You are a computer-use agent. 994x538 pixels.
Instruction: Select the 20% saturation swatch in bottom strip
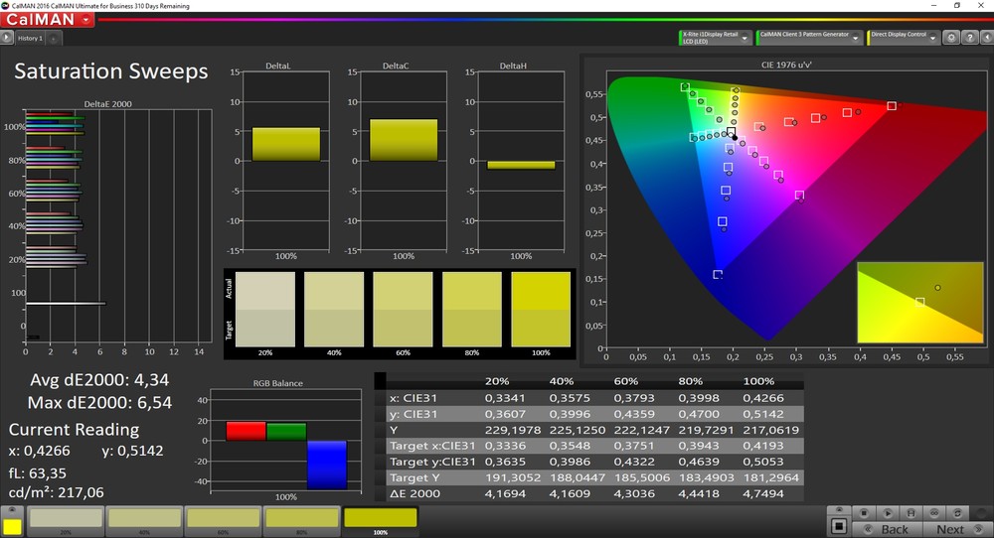pos(65,519)
